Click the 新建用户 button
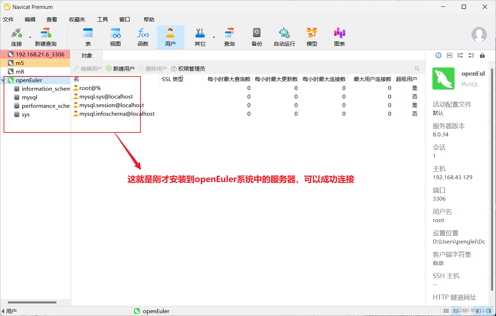Viewport: 496px width, 316px height. click(120, 69)
